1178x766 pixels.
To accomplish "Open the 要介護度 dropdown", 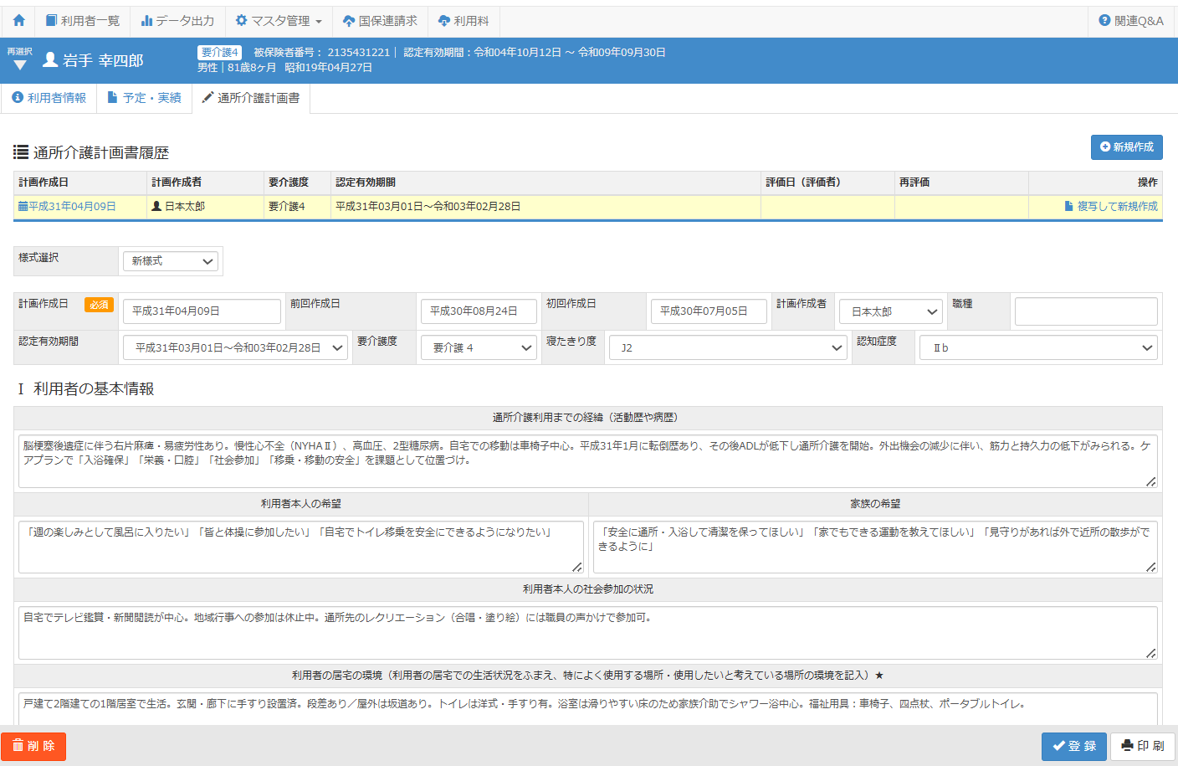I will tap(479, 347).
